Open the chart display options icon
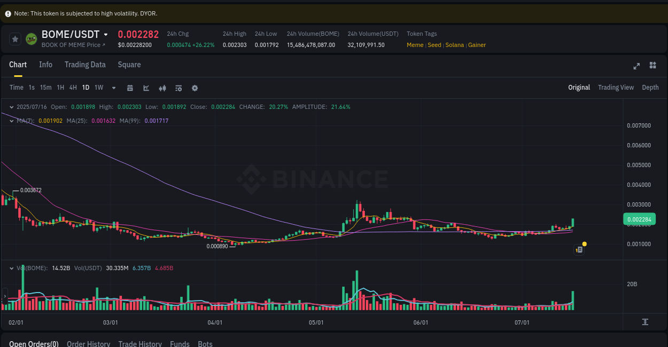This screenshot has width=668, height=347. 178,87
